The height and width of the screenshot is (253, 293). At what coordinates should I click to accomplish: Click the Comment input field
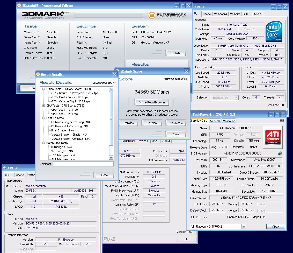click(x=83, y=164)
